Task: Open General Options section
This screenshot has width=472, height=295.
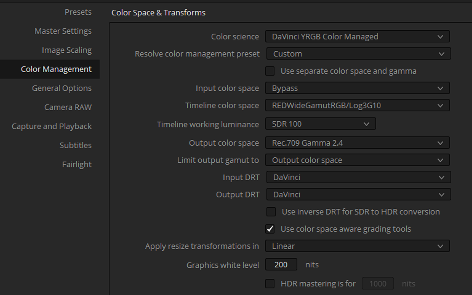Action: tap(62, 88)
